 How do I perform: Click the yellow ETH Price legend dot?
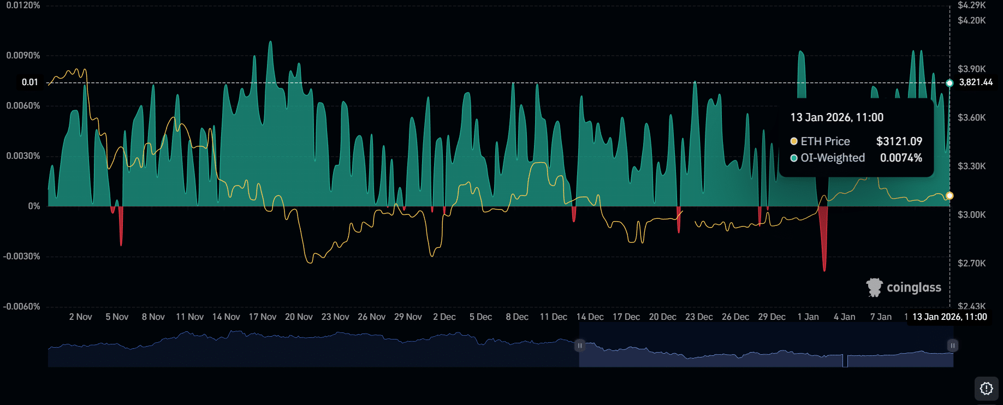(794, 141)
